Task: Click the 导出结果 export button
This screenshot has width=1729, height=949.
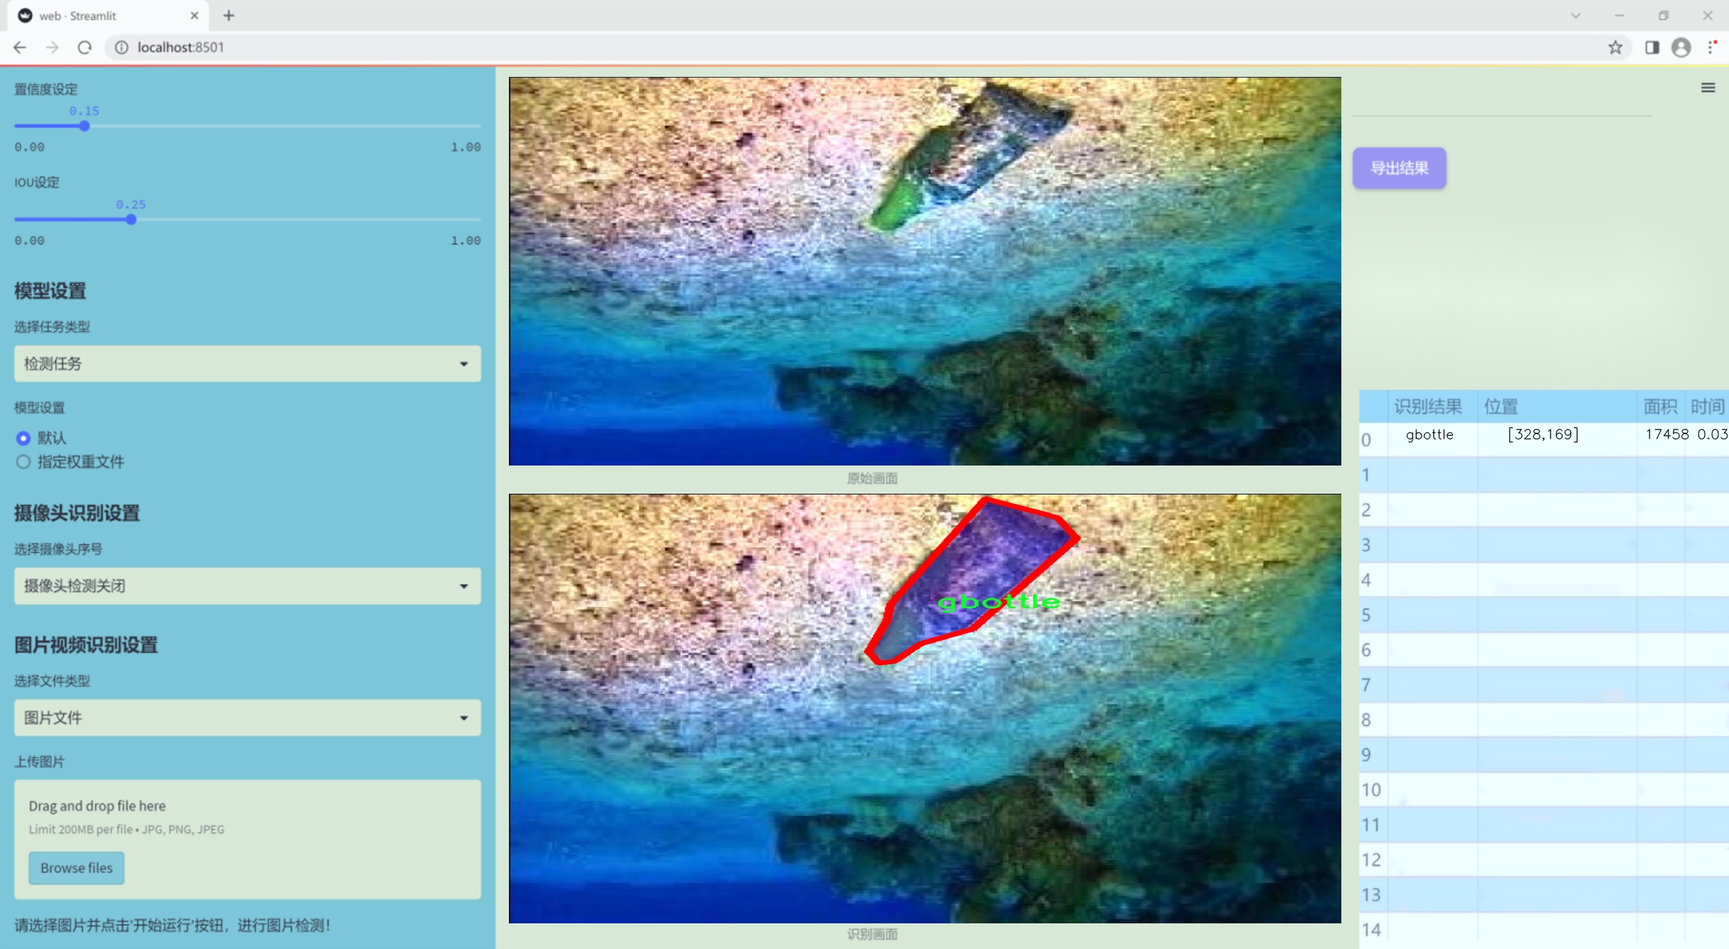Action: point(1398,169)
